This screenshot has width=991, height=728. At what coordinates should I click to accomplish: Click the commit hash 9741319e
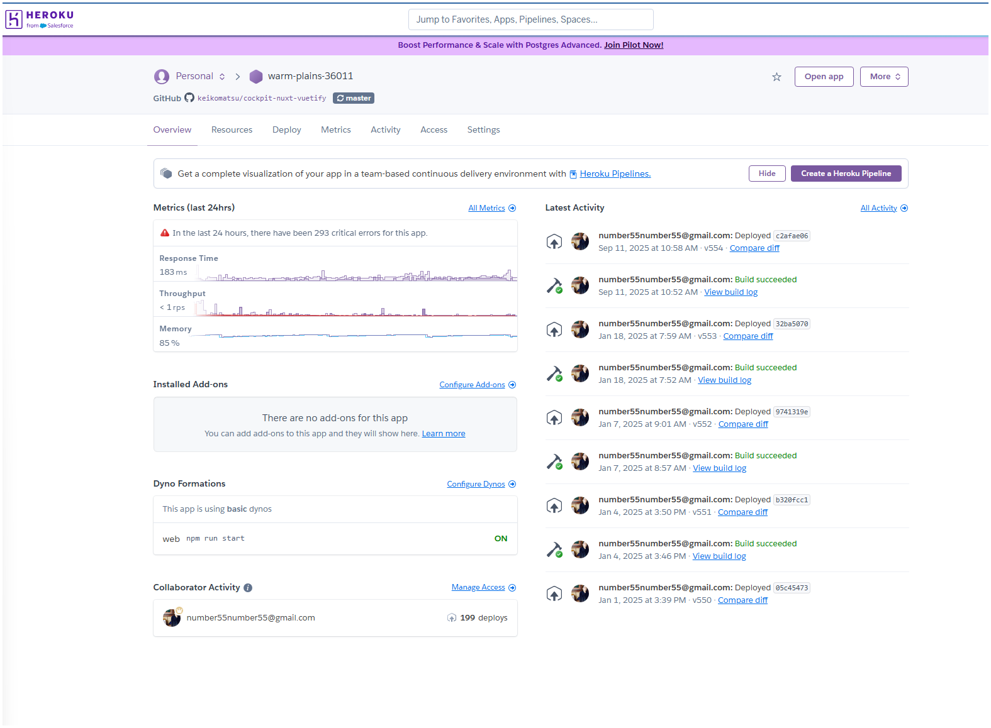pos(792,412)
